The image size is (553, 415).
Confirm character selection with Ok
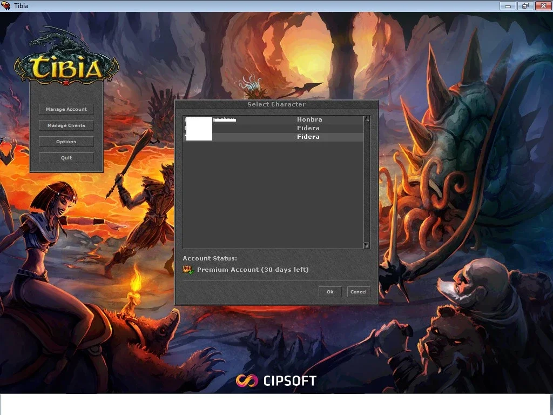330,291
